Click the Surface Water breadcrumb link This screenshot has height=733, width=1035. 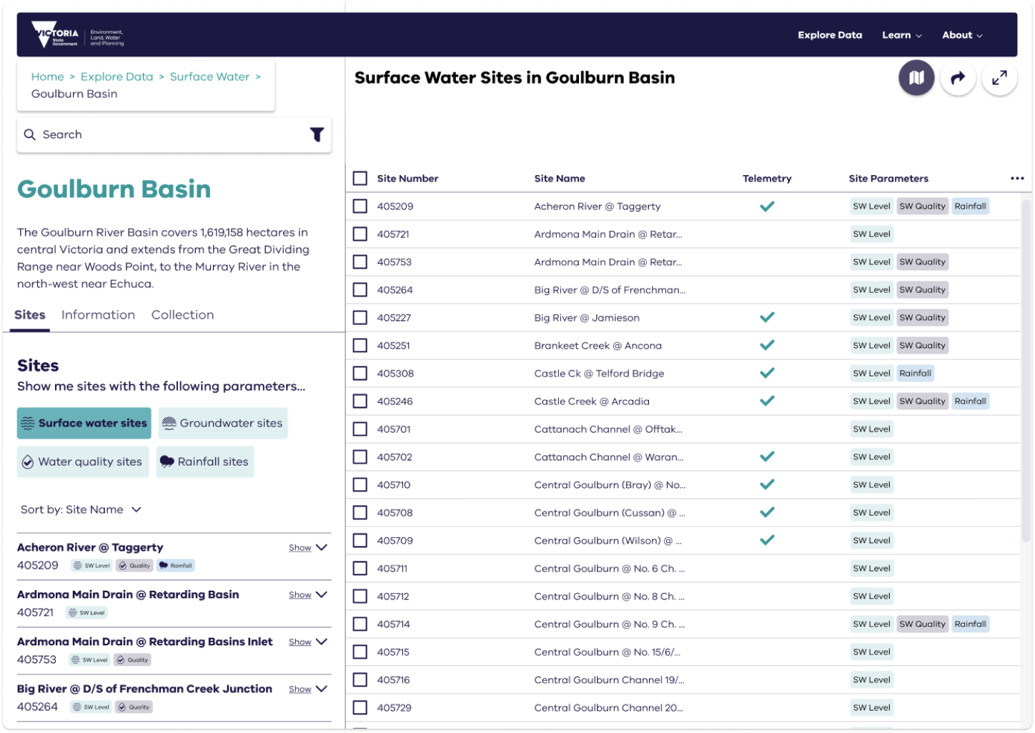(209, 76)
